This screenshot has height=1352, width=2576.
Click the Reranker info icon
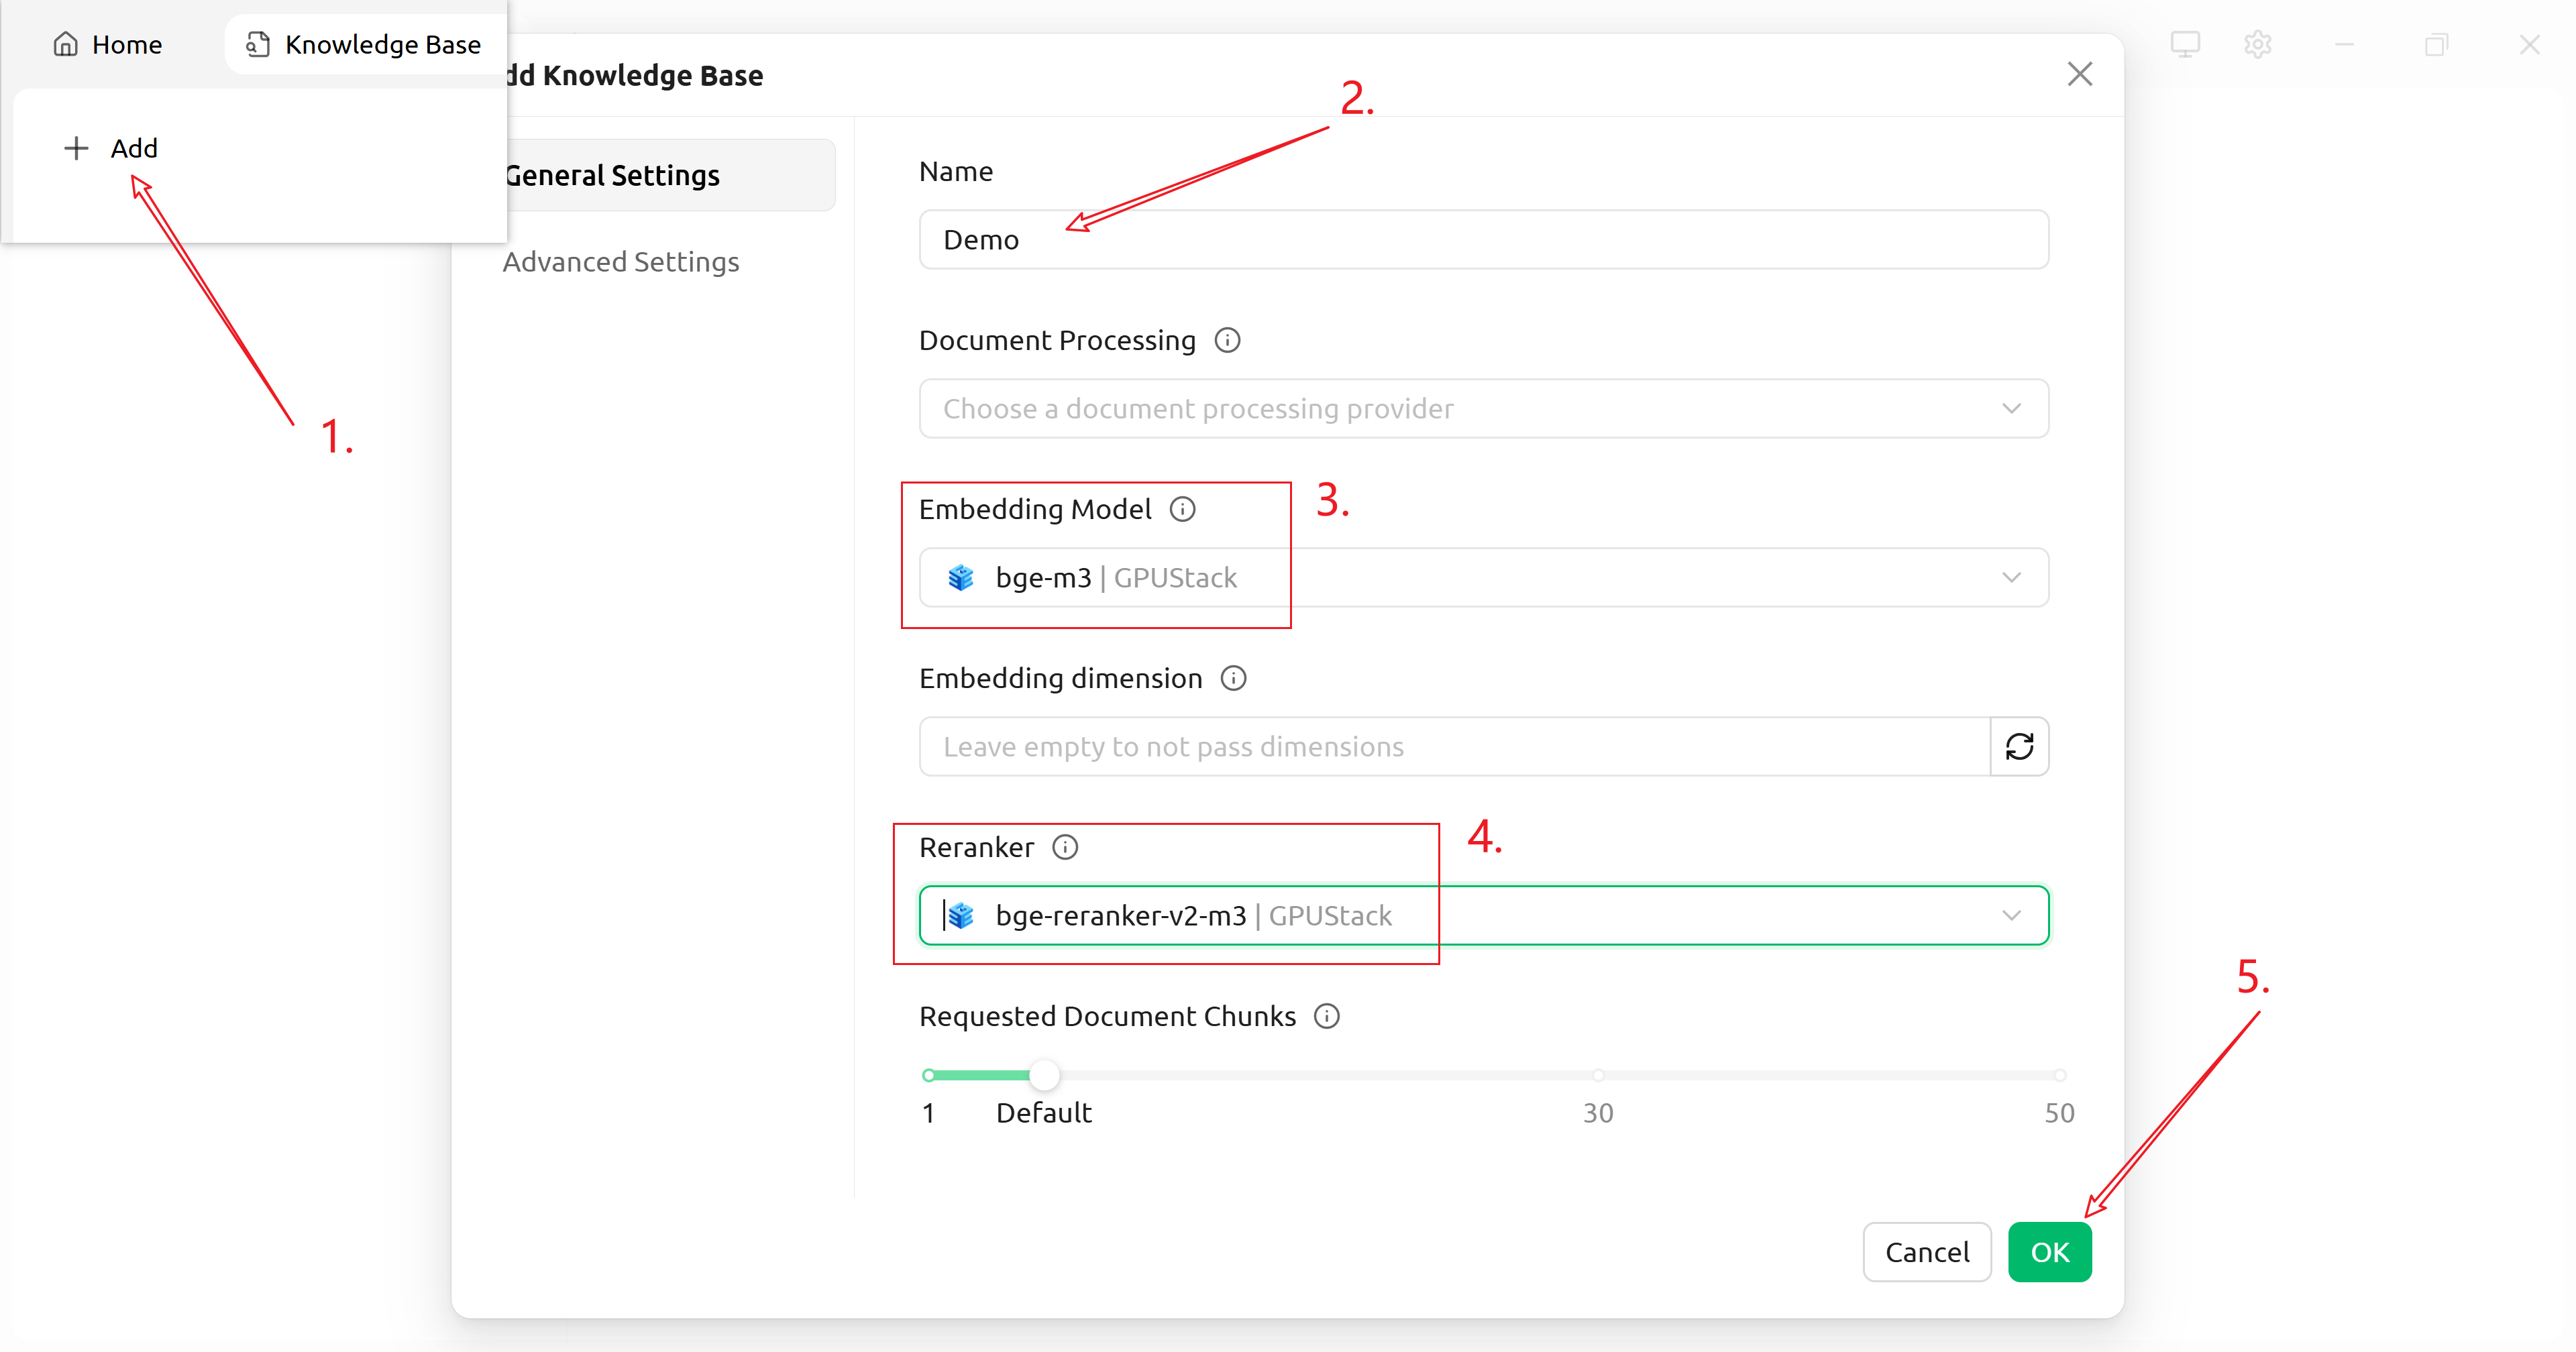tap(1065, 847)
